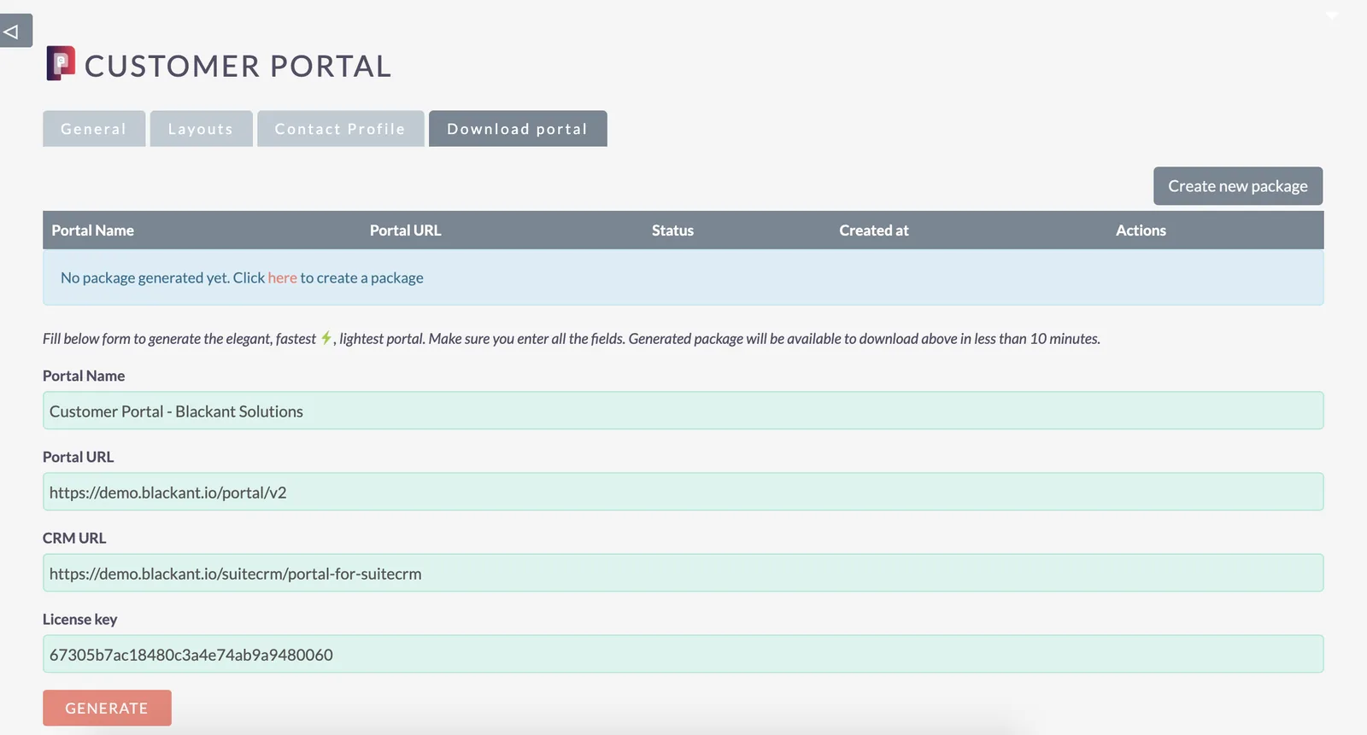Switch to the Layouts tab

201,129
